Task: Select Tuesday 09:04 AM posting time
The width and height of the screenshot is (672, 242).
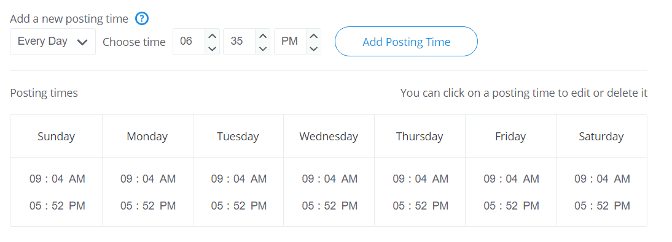Action: pos(239,179)
